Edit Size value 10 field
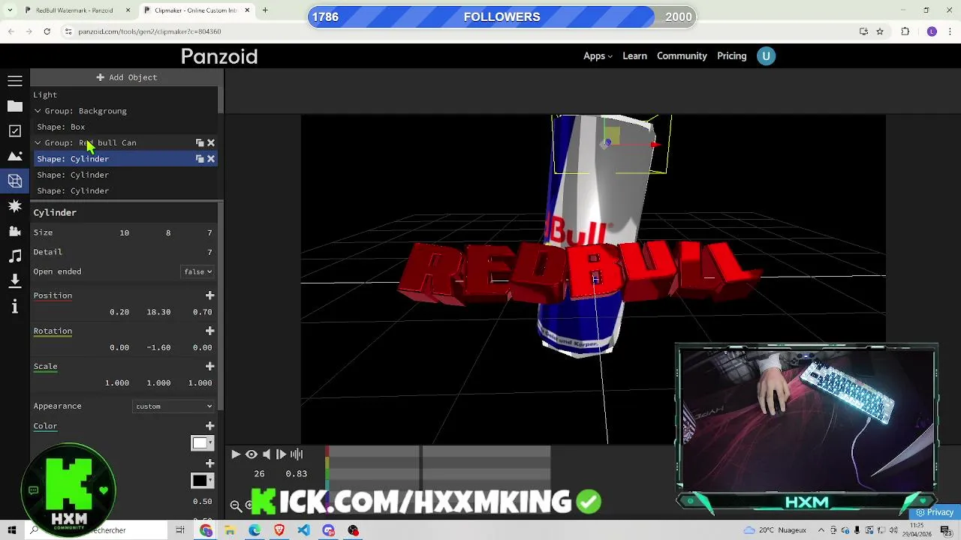 pos(124,232)
